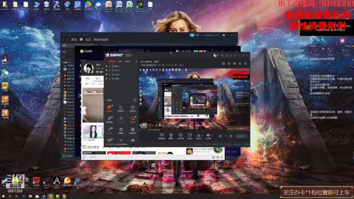The width and height of the screenshot is (354, 199).
Task: Click the QQ音乐 logo
Action: (x=86, y=51)
